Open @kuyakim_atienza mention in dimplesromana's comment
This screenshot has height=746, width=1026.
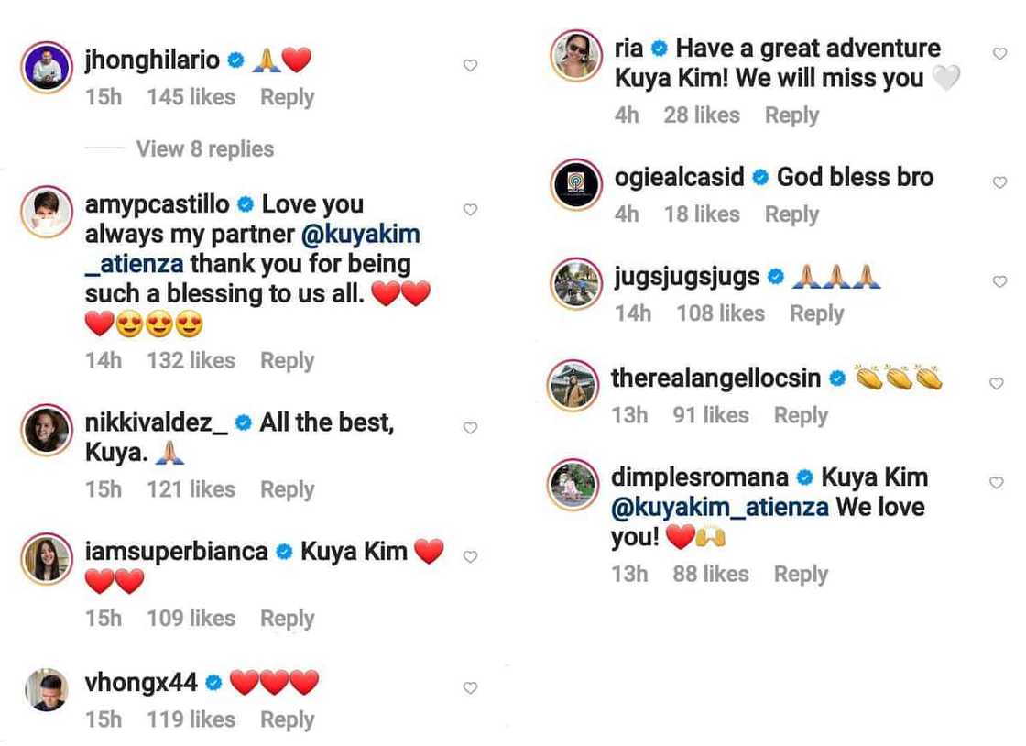(720, 507)
